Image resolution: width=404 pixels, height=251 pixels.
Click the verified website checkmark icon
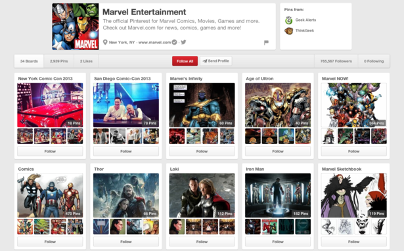(175, 42)
